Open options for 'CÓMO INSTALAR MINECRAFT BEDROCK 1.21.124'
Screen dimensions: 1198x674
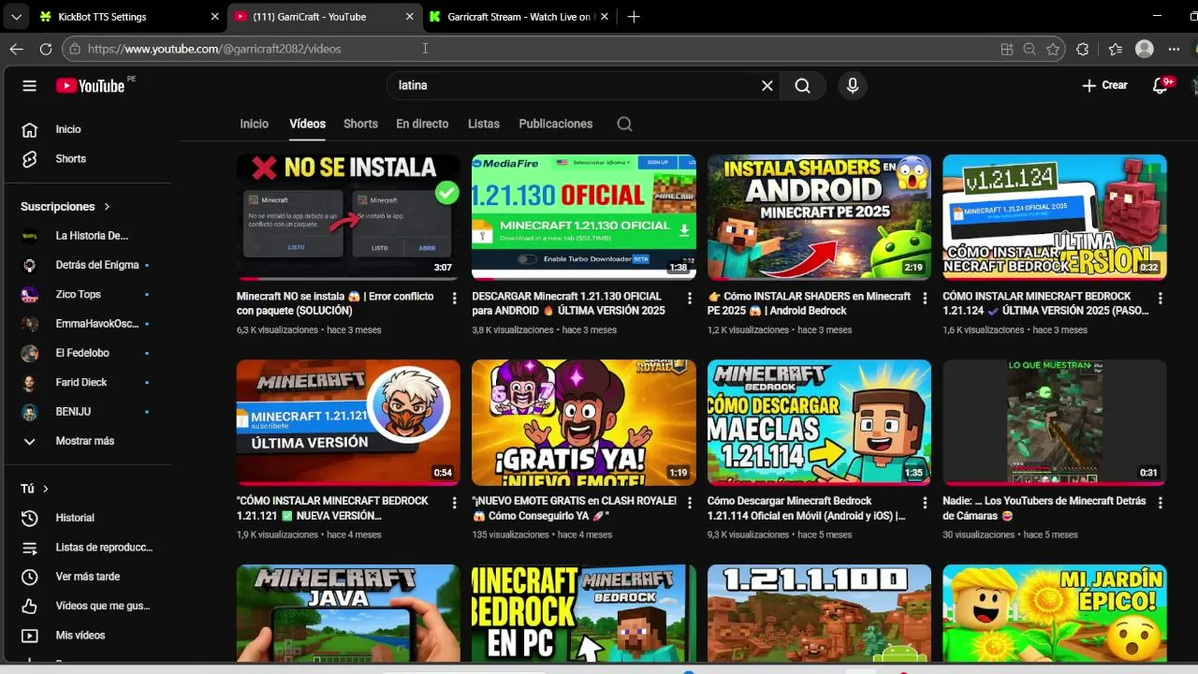point(1160,299)
